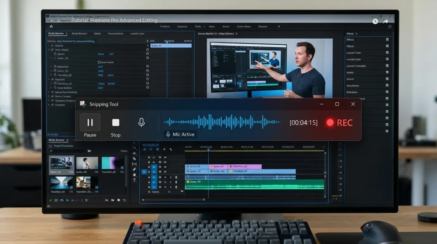Reset the Decals parameter

click(147, 54)
